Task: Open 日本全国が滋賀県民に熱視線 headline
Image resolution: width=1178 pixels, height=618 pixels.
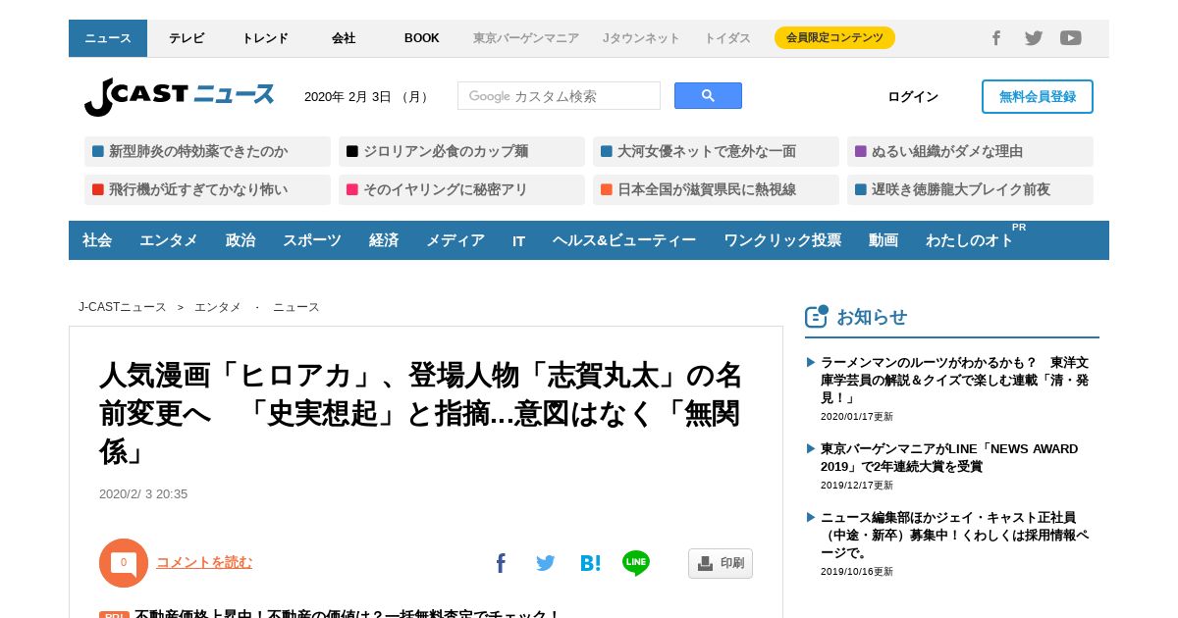Action: 716,189
